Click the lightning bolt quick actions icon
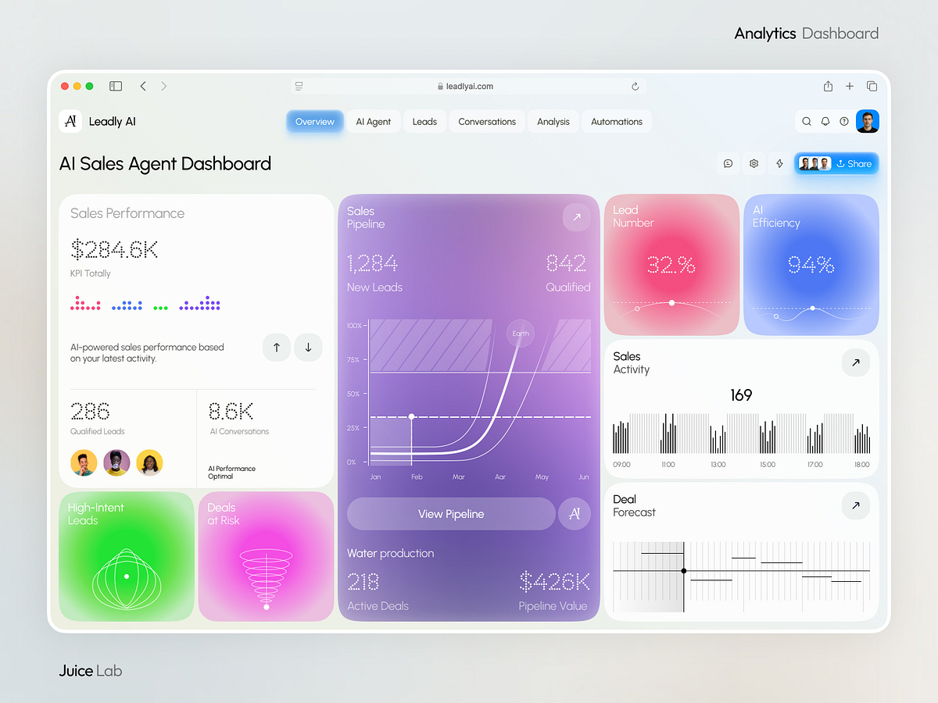Screen dimensions: 938x703 pos(779,163)
